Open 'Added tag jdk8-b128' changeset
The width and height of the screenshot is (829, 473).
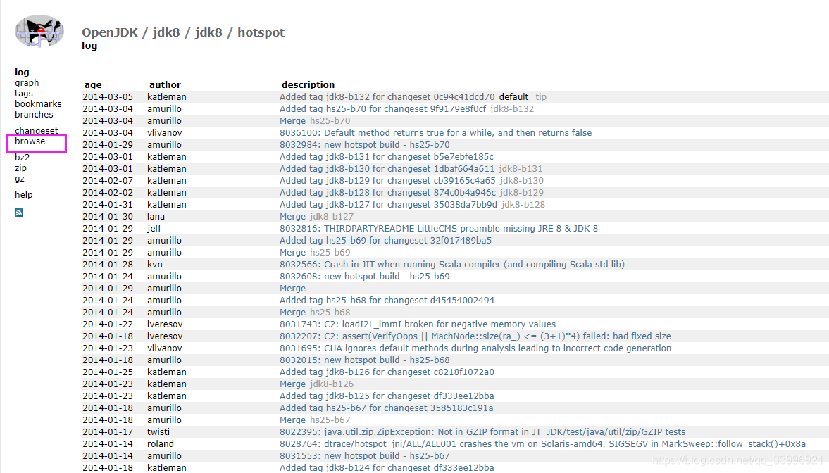[x=387, y=193]
